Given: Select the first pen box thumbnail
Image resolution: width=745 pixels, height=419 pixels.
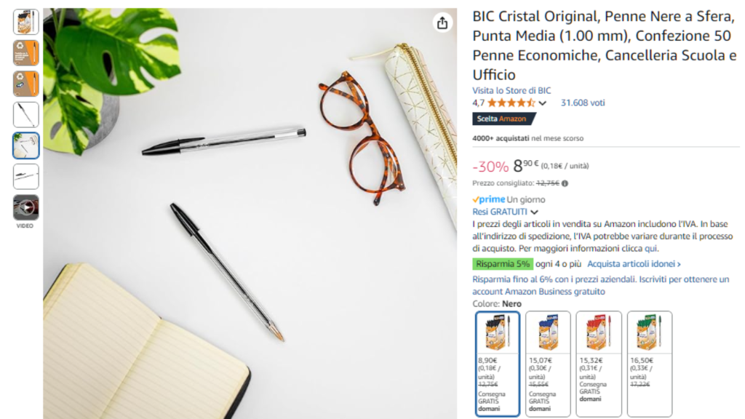Looking at the screenshot, I should (25, 22).
